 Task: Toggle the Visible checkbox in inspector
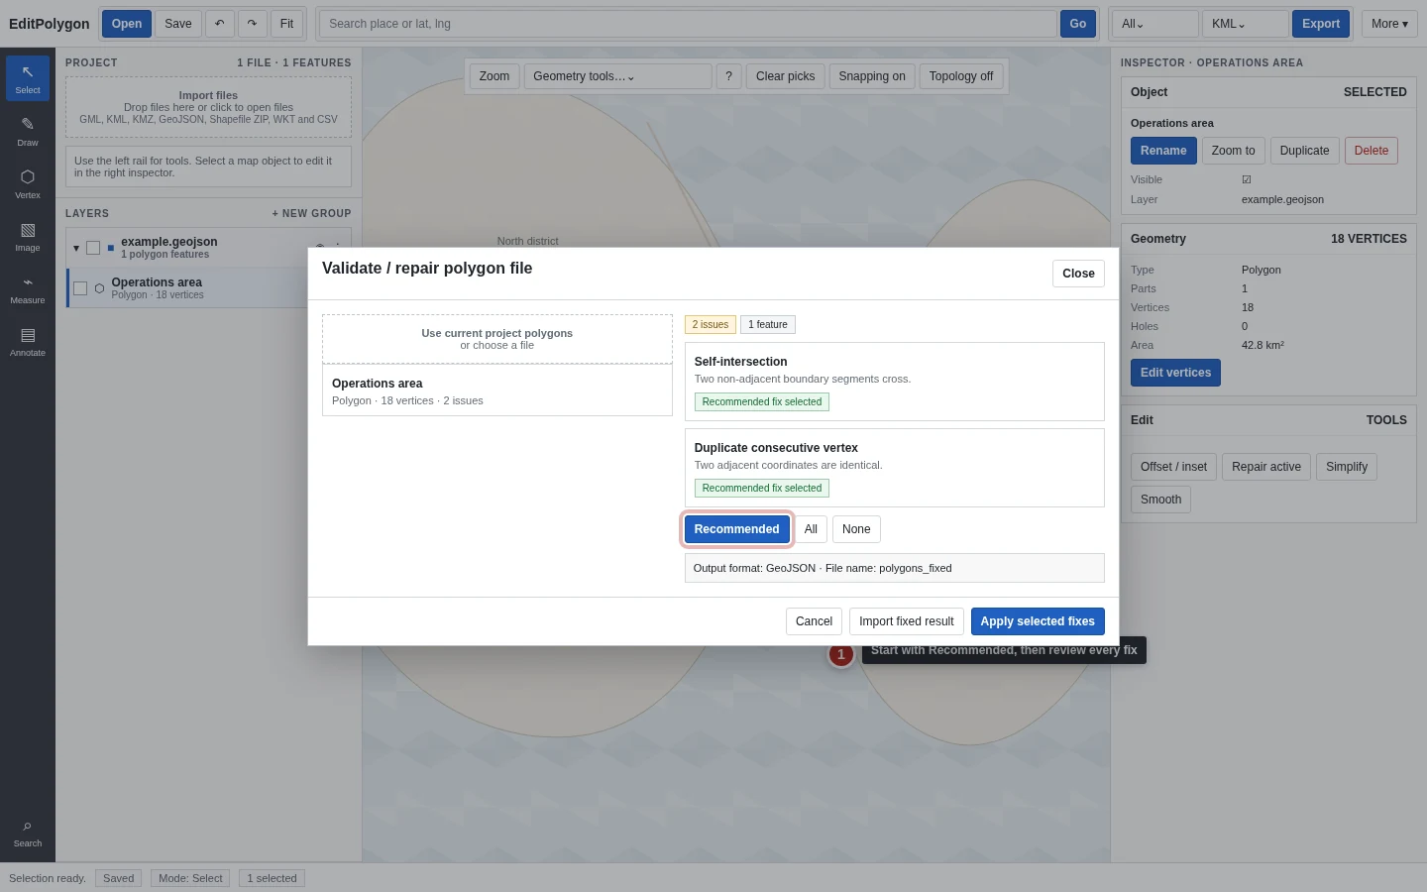coord(1247,179)
